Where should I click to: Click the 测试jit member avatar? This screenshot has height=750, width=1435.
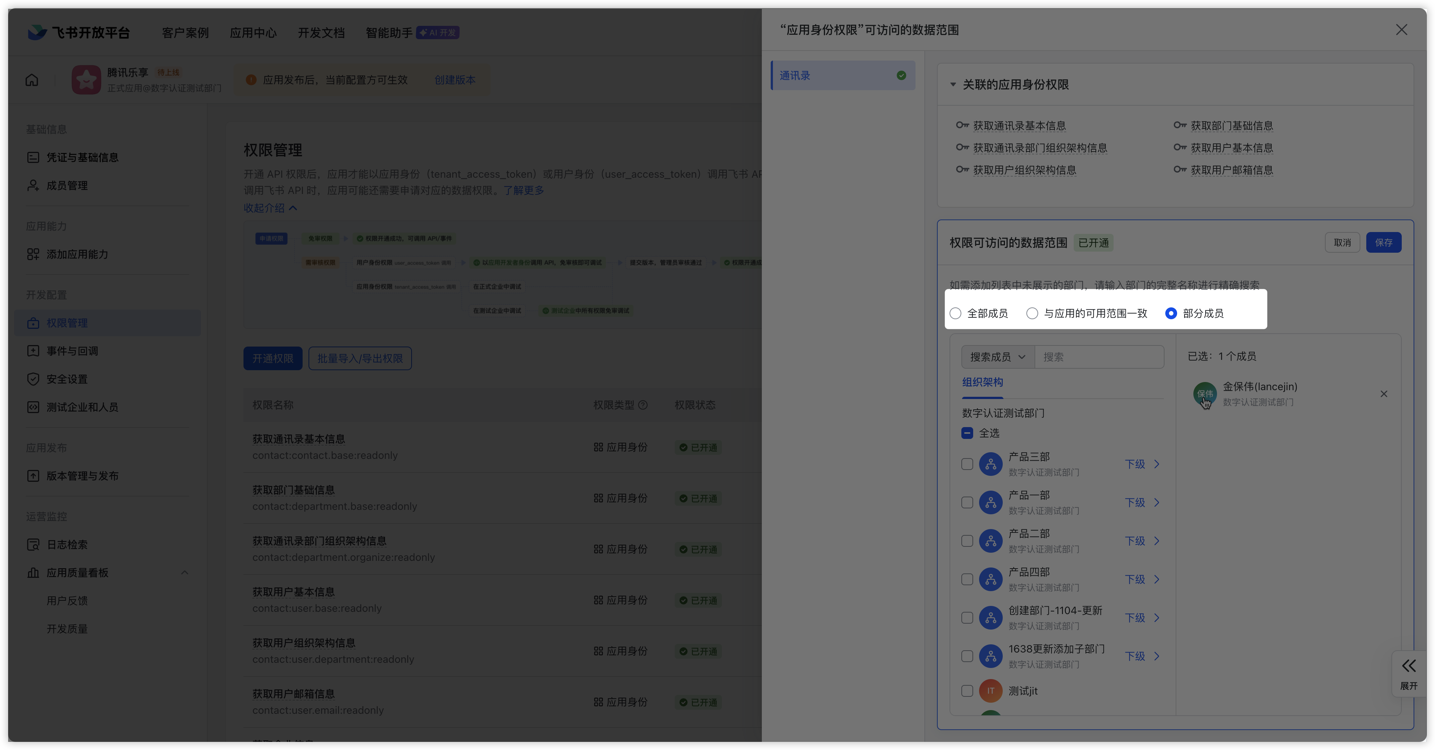tap(991, 691)
